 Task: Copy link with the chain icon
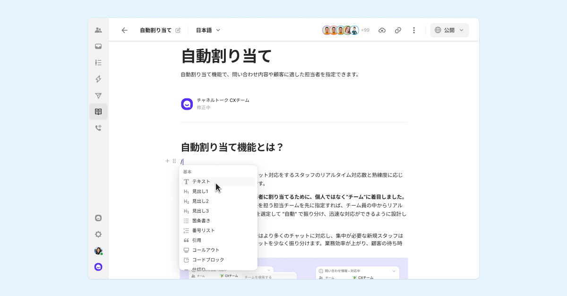click(x=398, y=30)
